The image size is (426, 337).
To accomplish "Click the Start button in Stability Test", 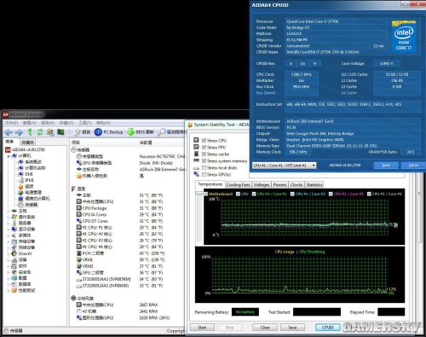I will [x=202, y=328].
